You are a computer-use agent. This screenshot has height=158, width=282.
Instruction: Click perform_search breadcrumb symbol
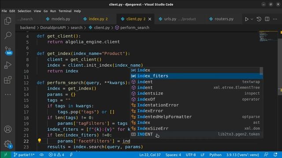pyautogui.click(x=132, y=28)
